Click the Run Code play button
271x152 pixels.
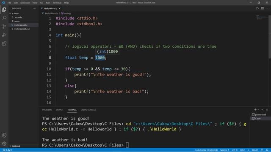tap(257, 8)
